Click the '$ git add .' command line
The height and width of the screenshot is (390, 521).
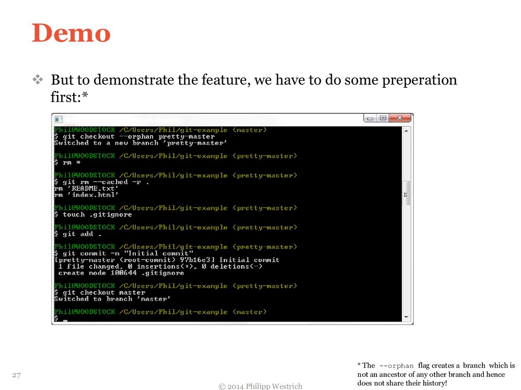point(78,234)
